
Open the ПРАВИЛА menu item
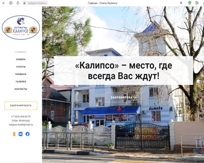21,74
